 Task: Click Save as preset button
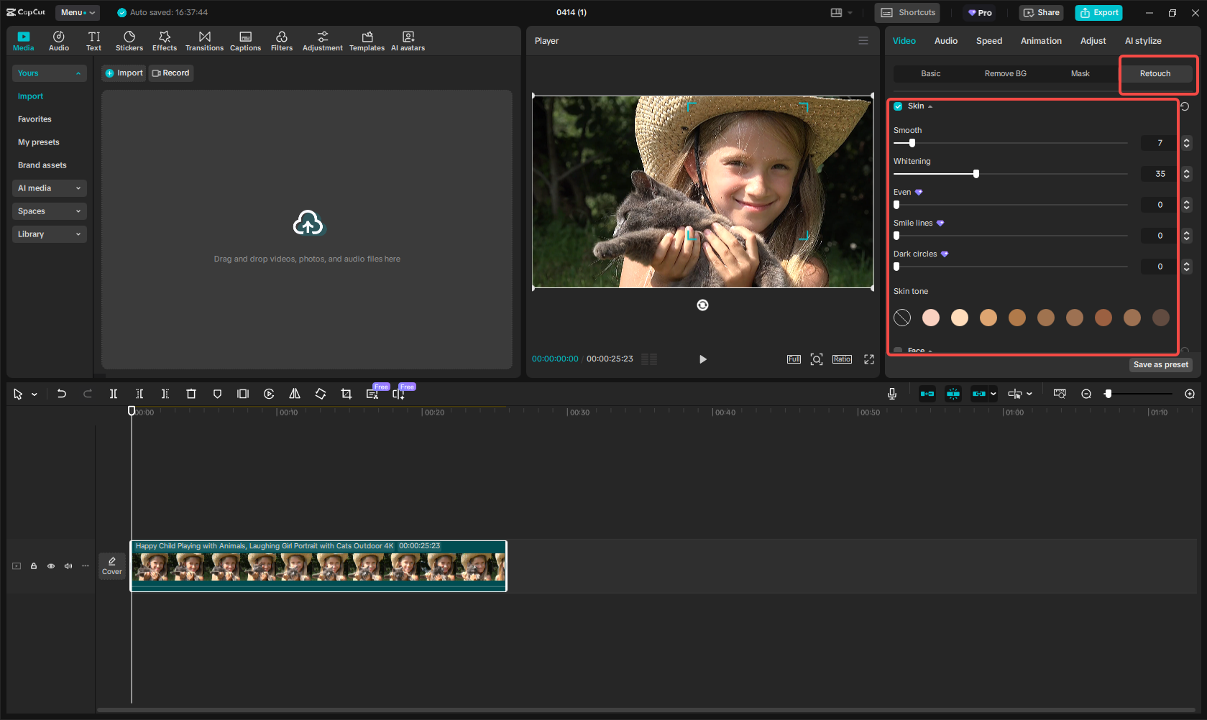(x=1160, y=365)
